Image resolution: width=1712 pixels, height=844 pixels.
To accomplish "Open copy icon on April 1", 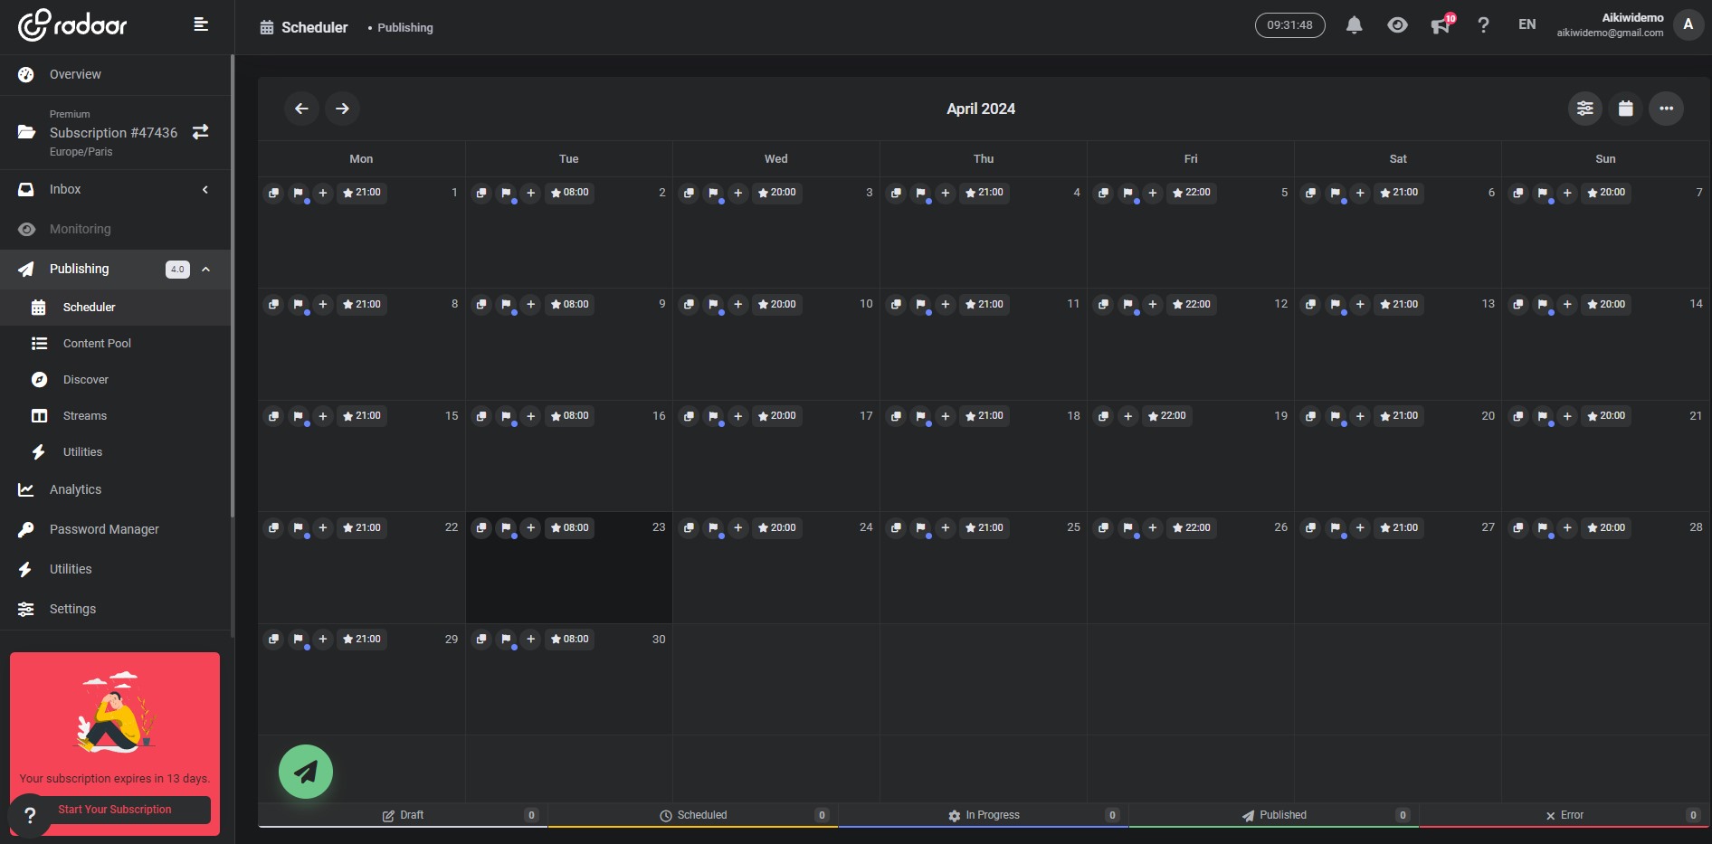I will [273, 193].
